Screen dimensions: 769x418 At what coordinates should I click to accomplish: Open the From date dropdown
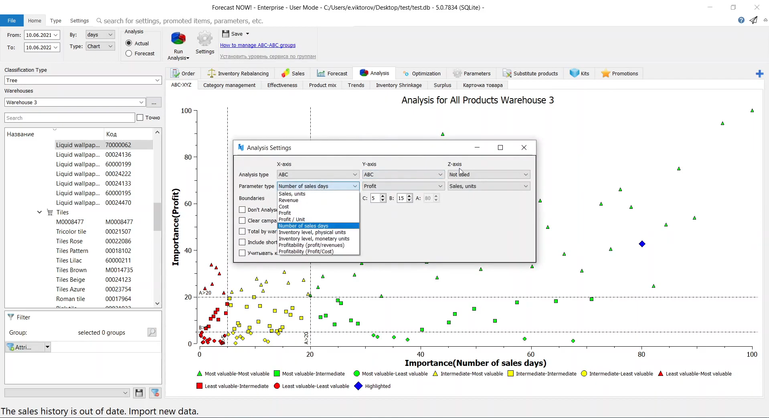[56, 35]
